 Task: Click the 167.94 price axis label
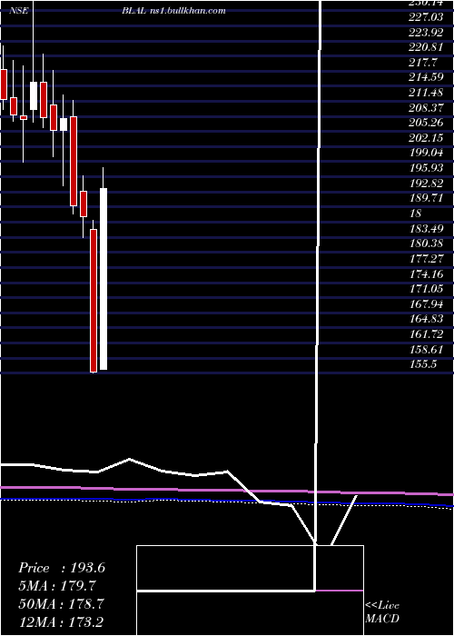pyautogui.click(x=426, y=303)
